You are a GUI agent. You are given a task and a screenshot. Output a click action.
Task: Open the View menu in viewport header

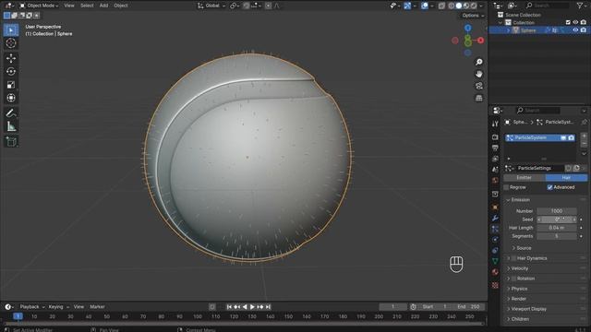69,6
